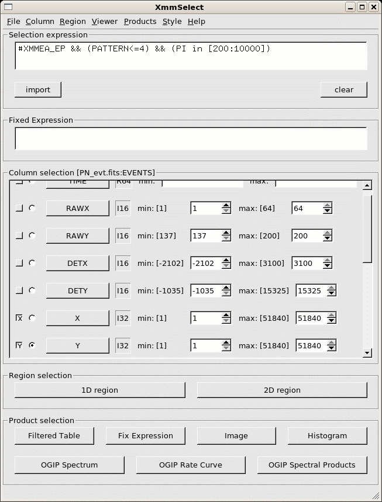Click the import button
Viewport: 382px width, 502px height.
[x=38, y=89]
